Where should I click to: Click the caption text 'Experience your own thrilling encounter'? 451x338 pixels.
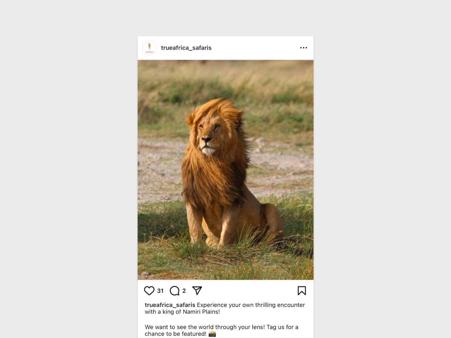[x=251, y=305]
